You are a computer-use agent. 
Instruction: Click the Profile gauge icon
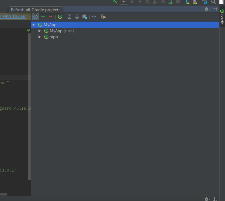pyautogui.click(x=163, y=2)
